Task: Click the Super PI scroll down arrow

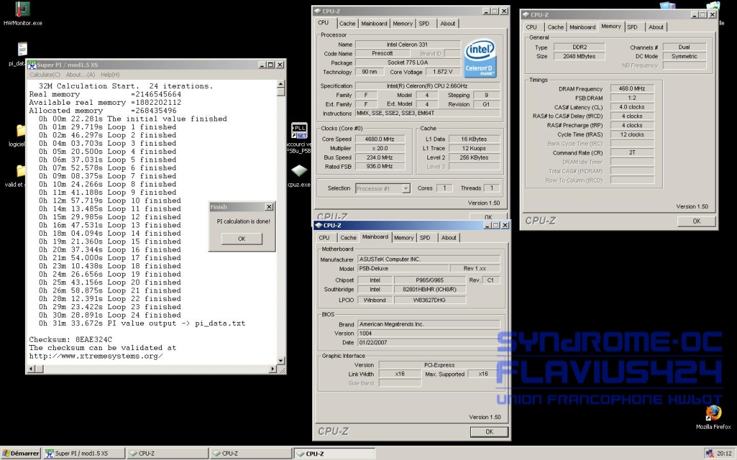Action: click(x=281, y=360)
